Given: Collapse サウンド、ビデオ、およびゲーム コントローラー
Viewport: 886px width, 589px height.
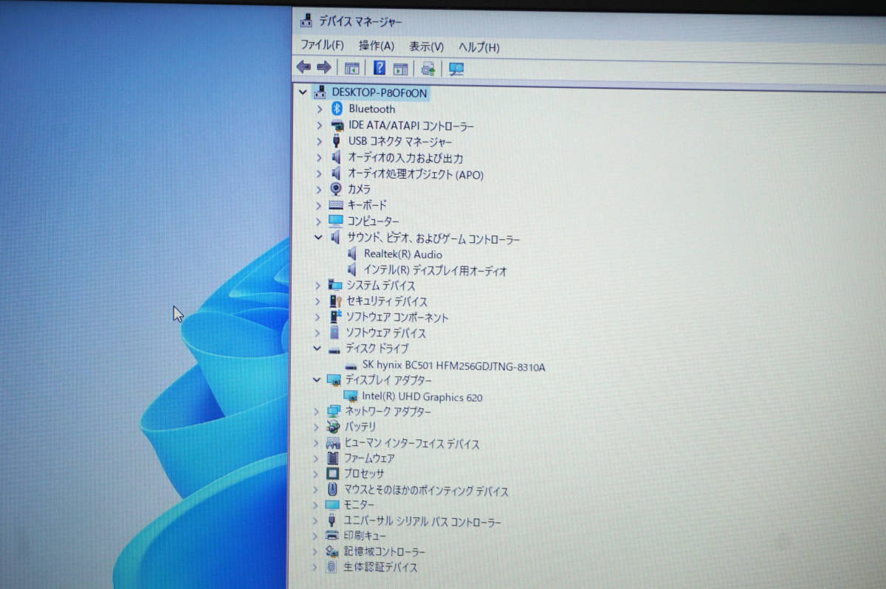Looking at the screenshot, I should point(318,238).
